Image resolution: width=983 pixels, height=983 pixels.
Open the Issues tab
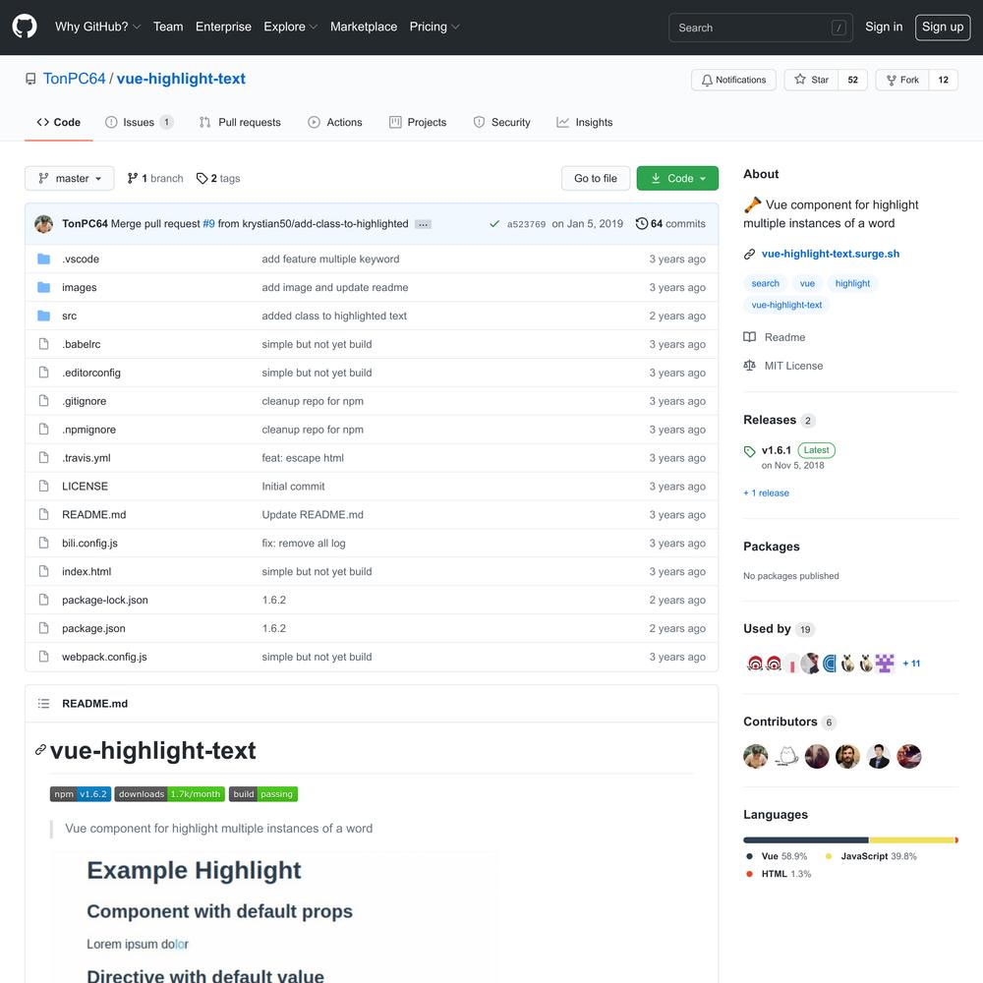tap(140, 122)
